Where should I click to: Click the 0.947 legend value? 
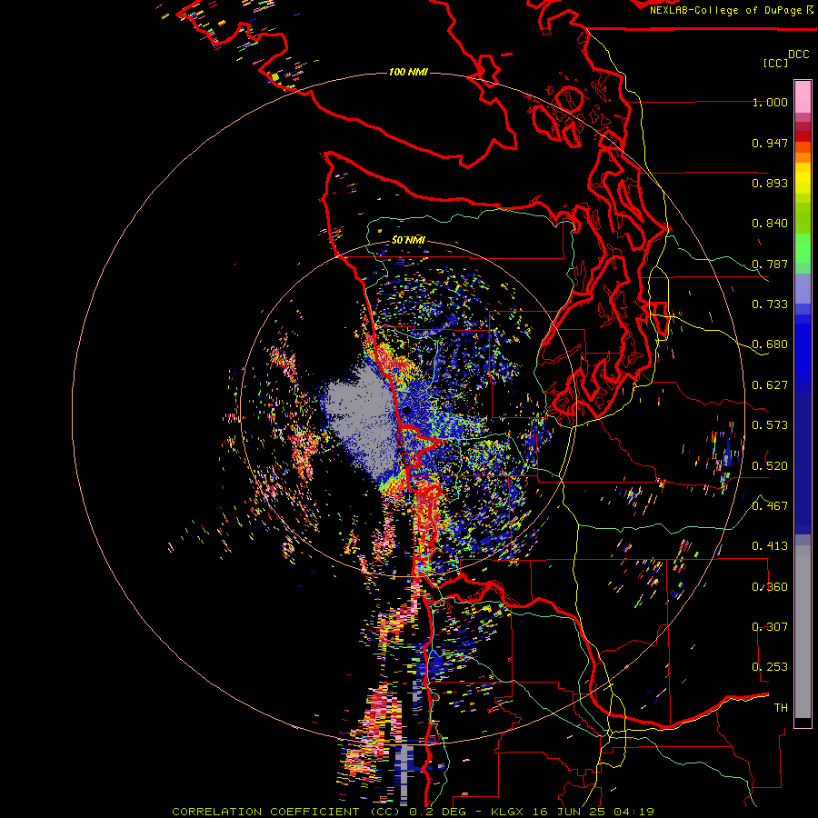pos(770,143)
